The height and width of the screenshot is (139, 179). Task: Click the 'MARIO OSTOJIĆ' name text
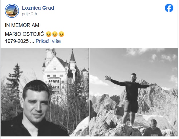(24, 34)
